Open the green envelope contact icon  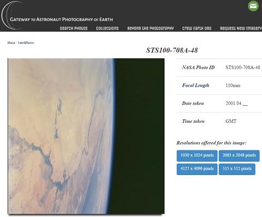point(253,6)
